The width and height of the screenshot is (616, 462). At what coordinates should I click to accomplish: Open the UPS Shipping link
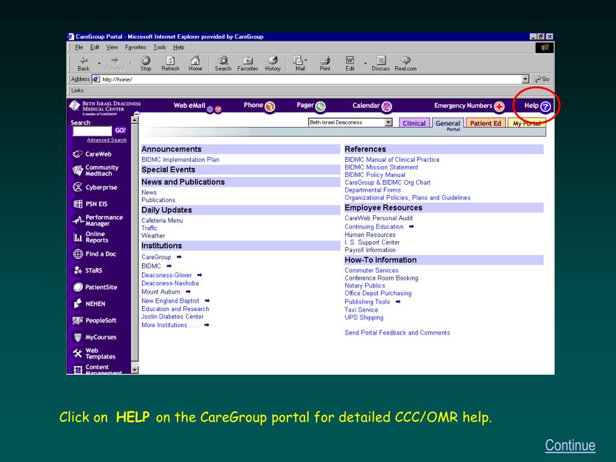[x=364, y=318]
